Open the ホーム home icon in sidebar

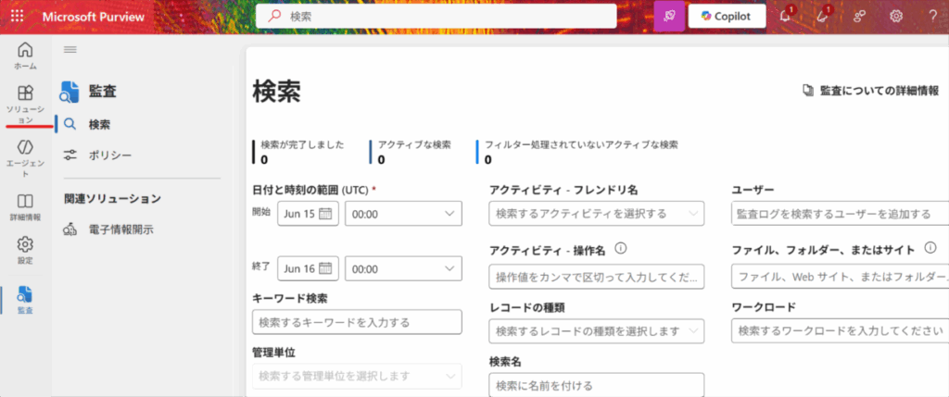[25, 55]
